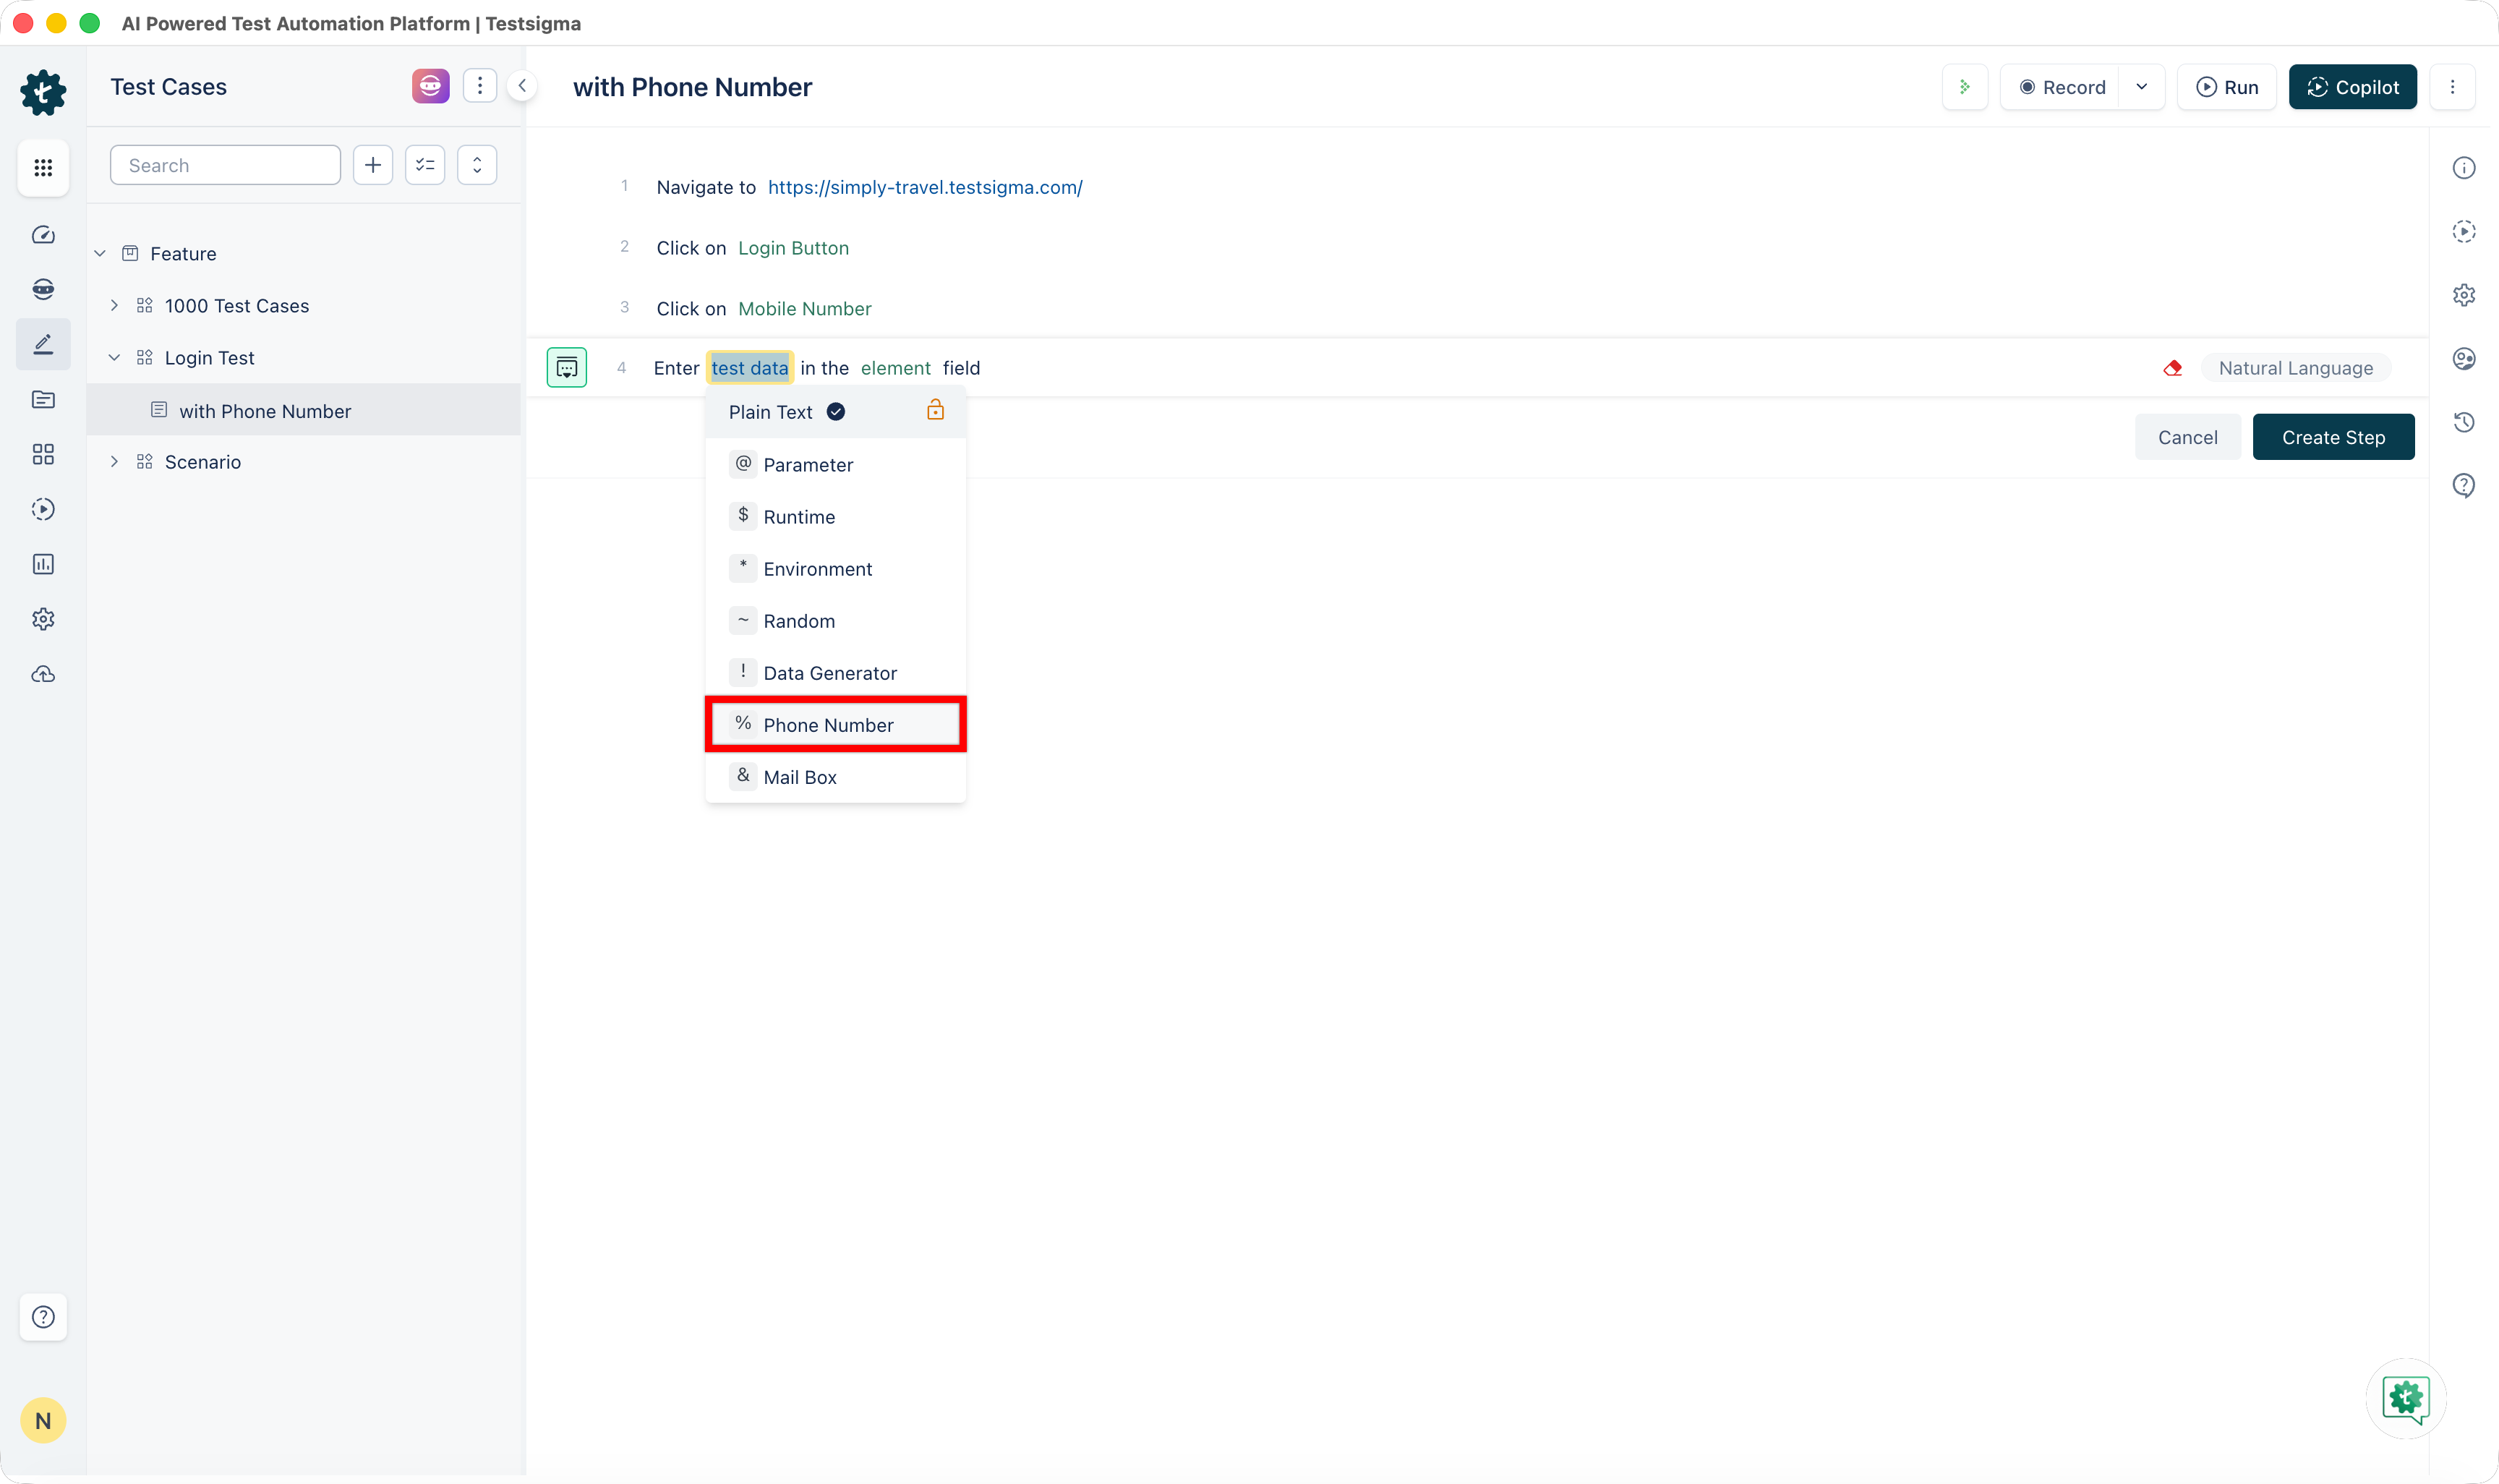Viewport: 2499px width, 1484px height.
Task: Open the reports chart icon in sidebar
Action: click(x=43, y=565)
